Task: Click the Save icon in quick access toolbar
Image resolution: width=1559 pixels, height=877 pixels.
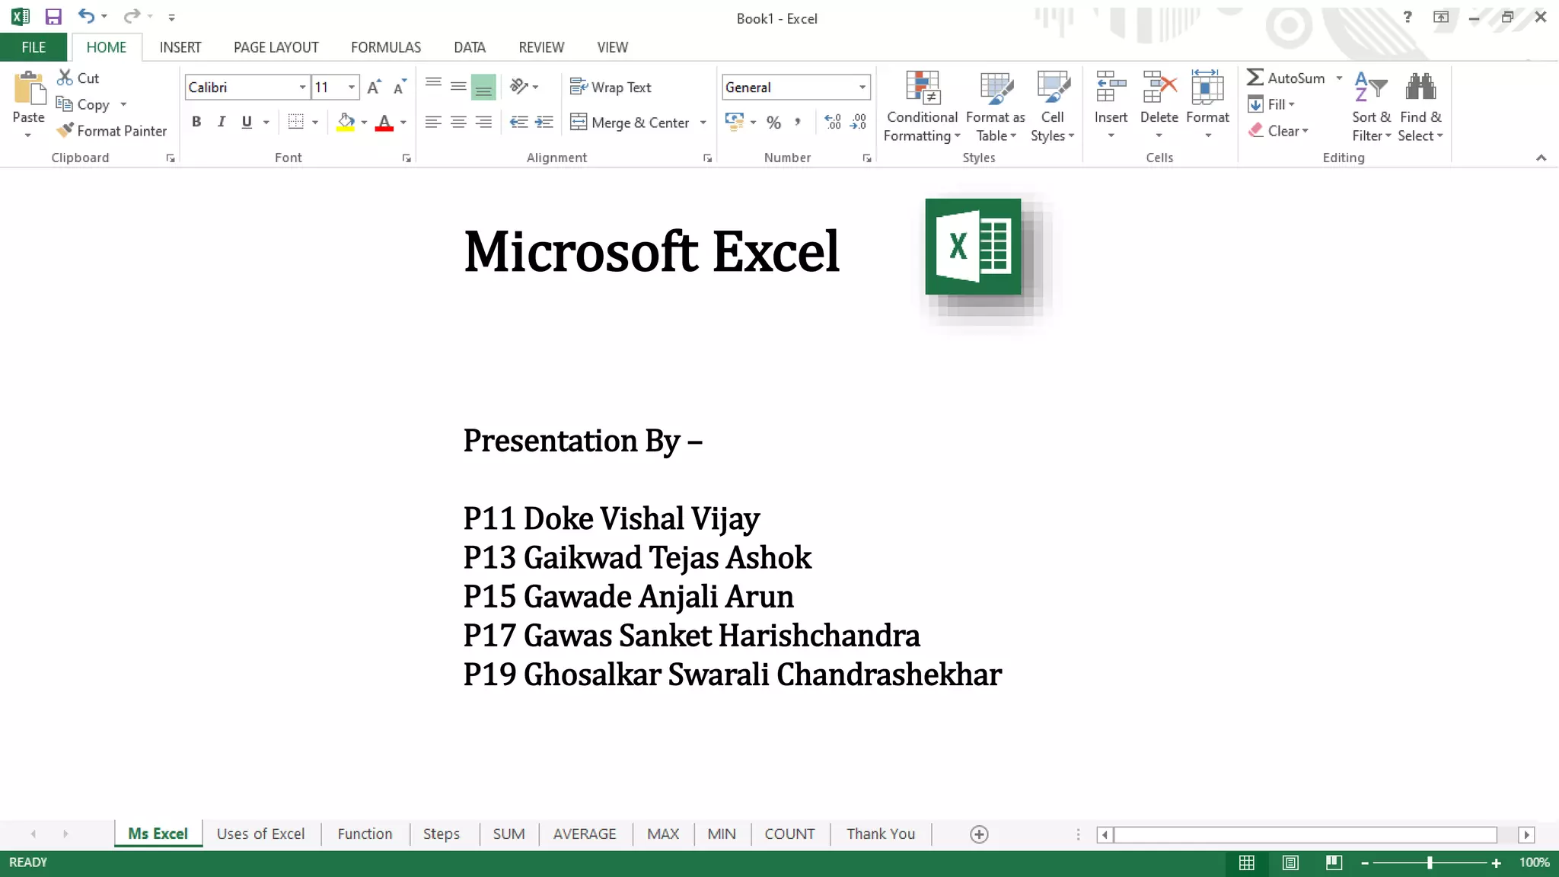Action: 53,17
